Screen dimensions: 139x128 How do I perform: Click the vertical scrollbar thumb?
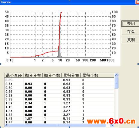(116, 83)
